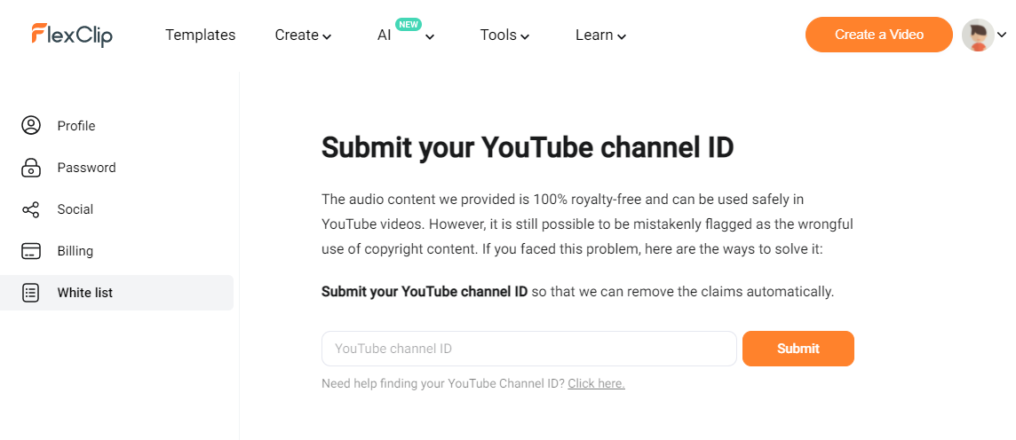Open the Tools menu label

pyautogui.click(x=498, y=35)
